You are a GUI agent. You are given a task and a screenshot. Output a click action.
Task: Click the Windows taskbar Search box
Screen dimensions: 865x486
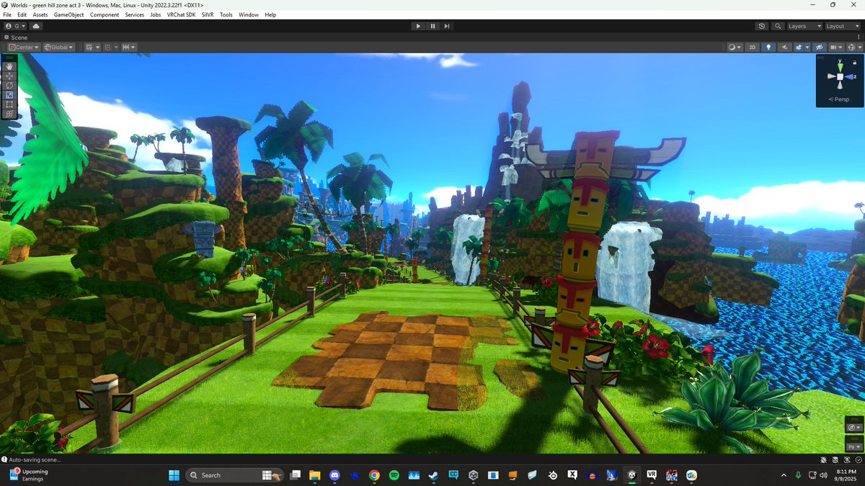click(234, 475)
